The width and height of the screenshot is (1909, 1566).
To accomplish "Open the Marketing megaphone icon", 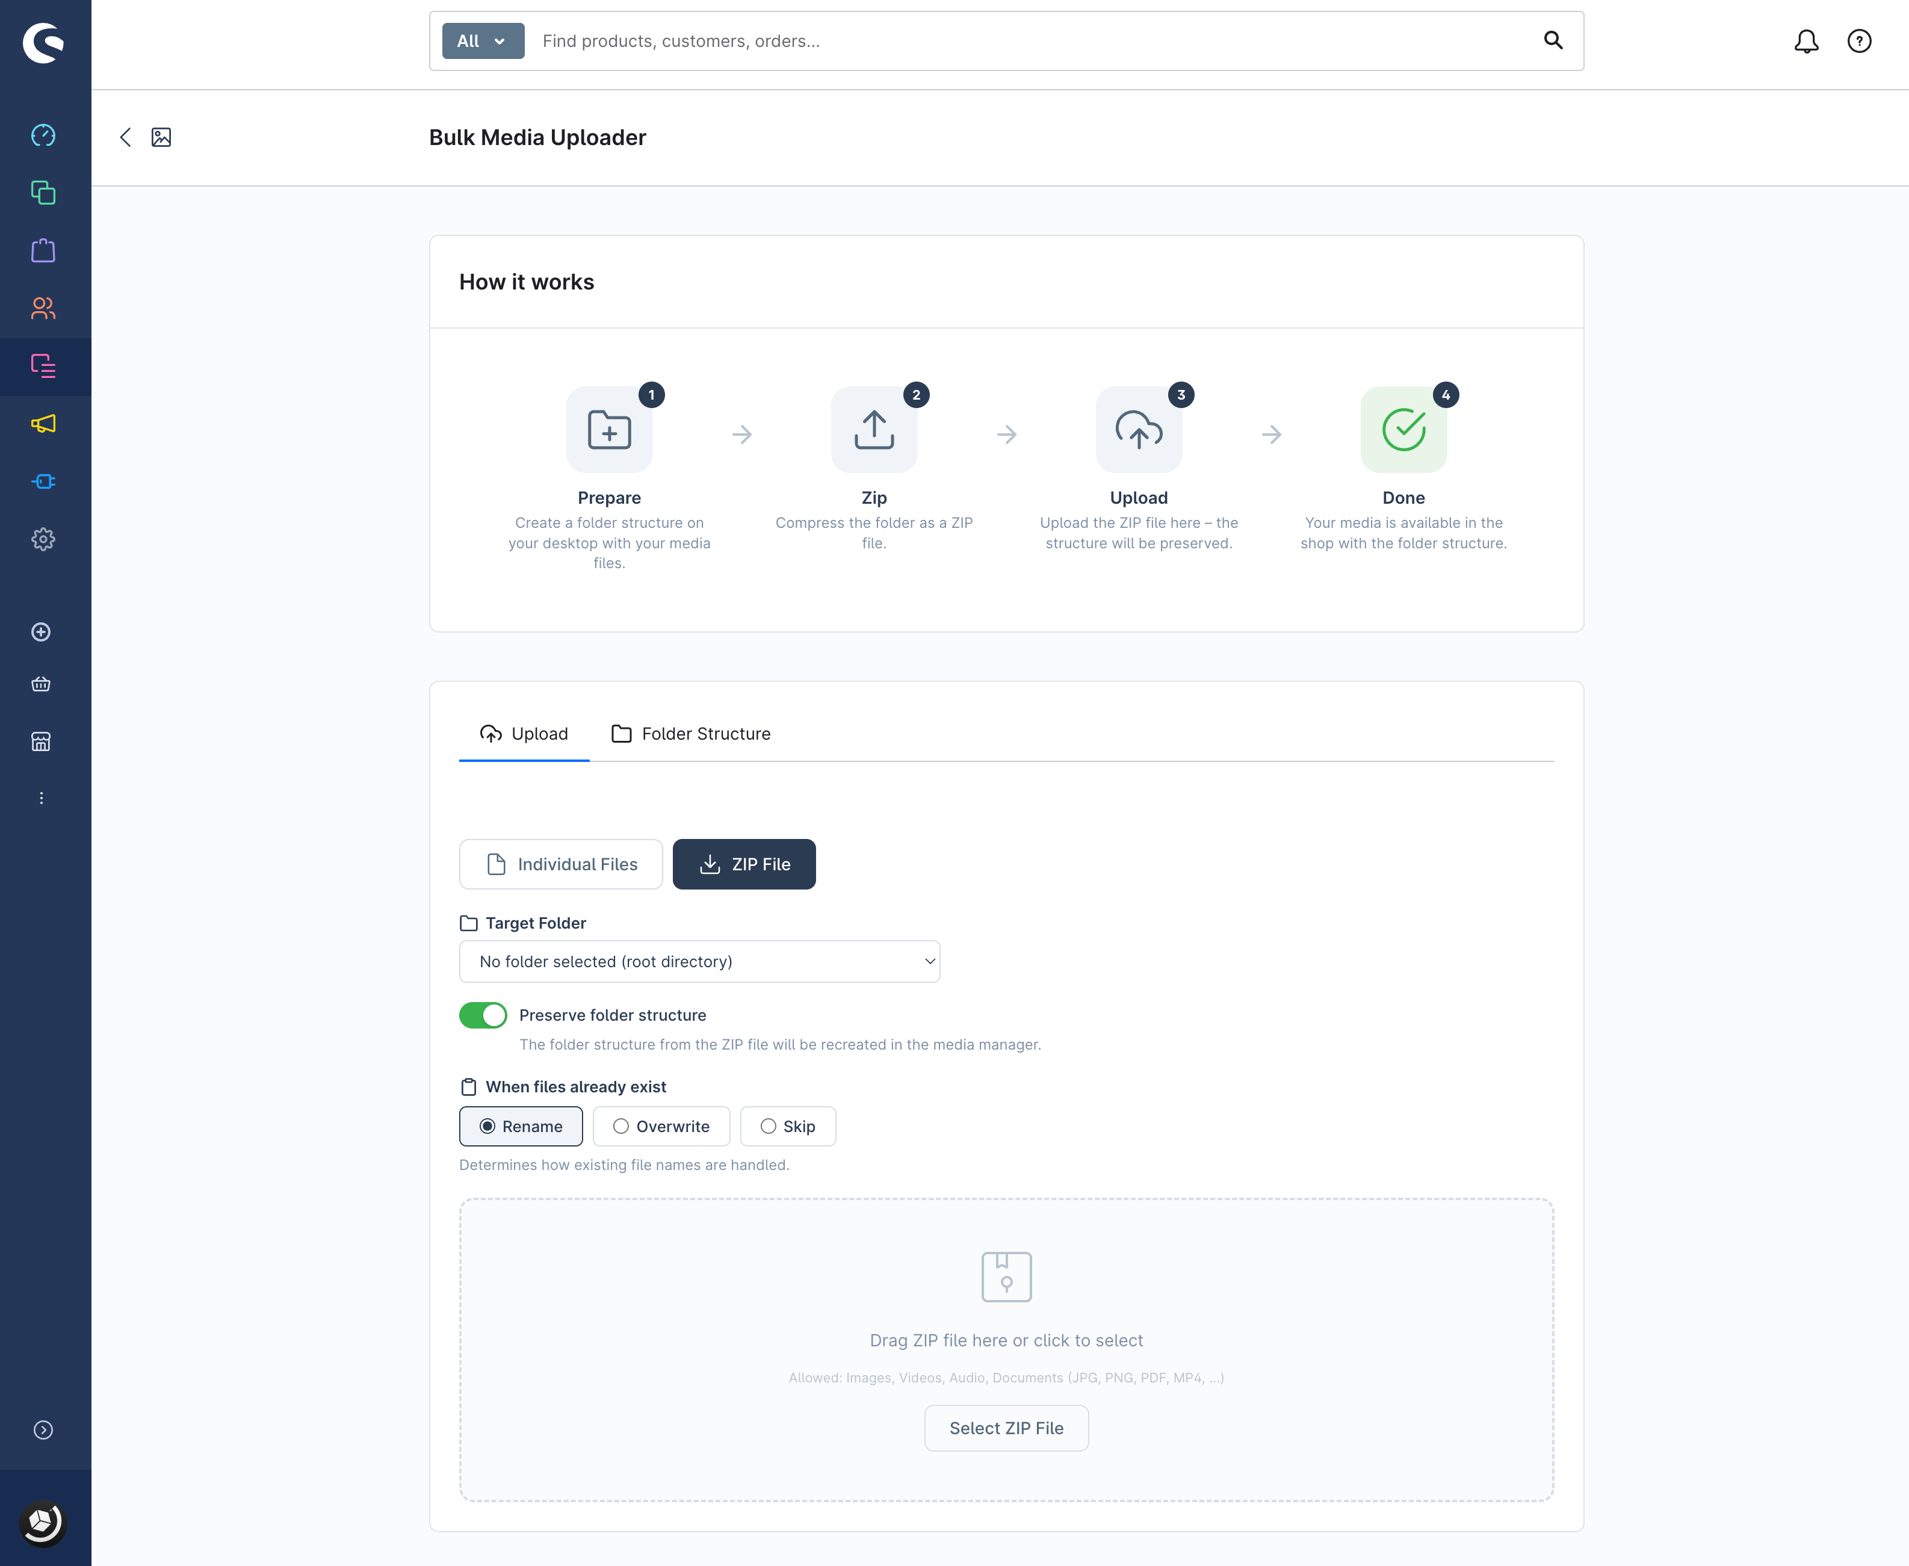I will (43, 424).
